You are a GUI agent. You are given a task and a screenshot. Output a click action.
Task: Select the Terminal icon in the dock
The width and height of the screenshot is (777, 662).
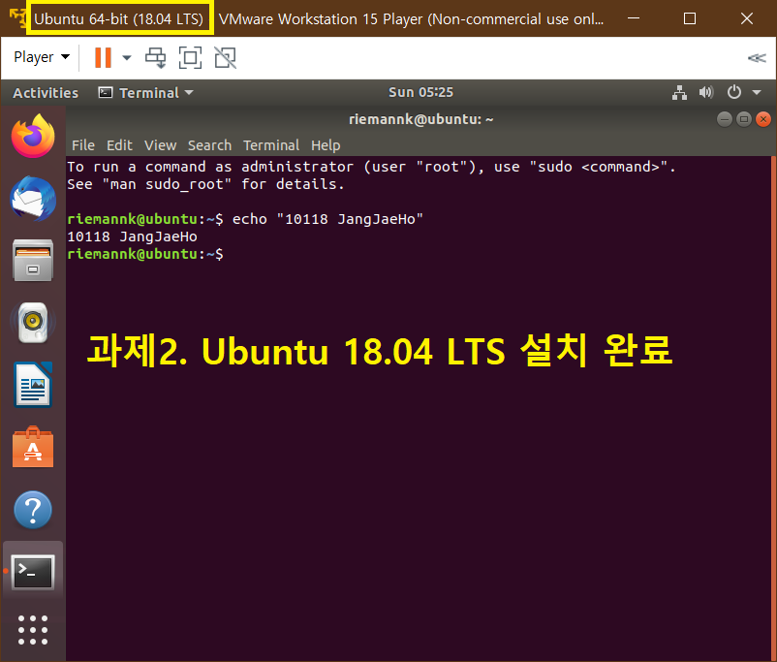coord(33,572)
